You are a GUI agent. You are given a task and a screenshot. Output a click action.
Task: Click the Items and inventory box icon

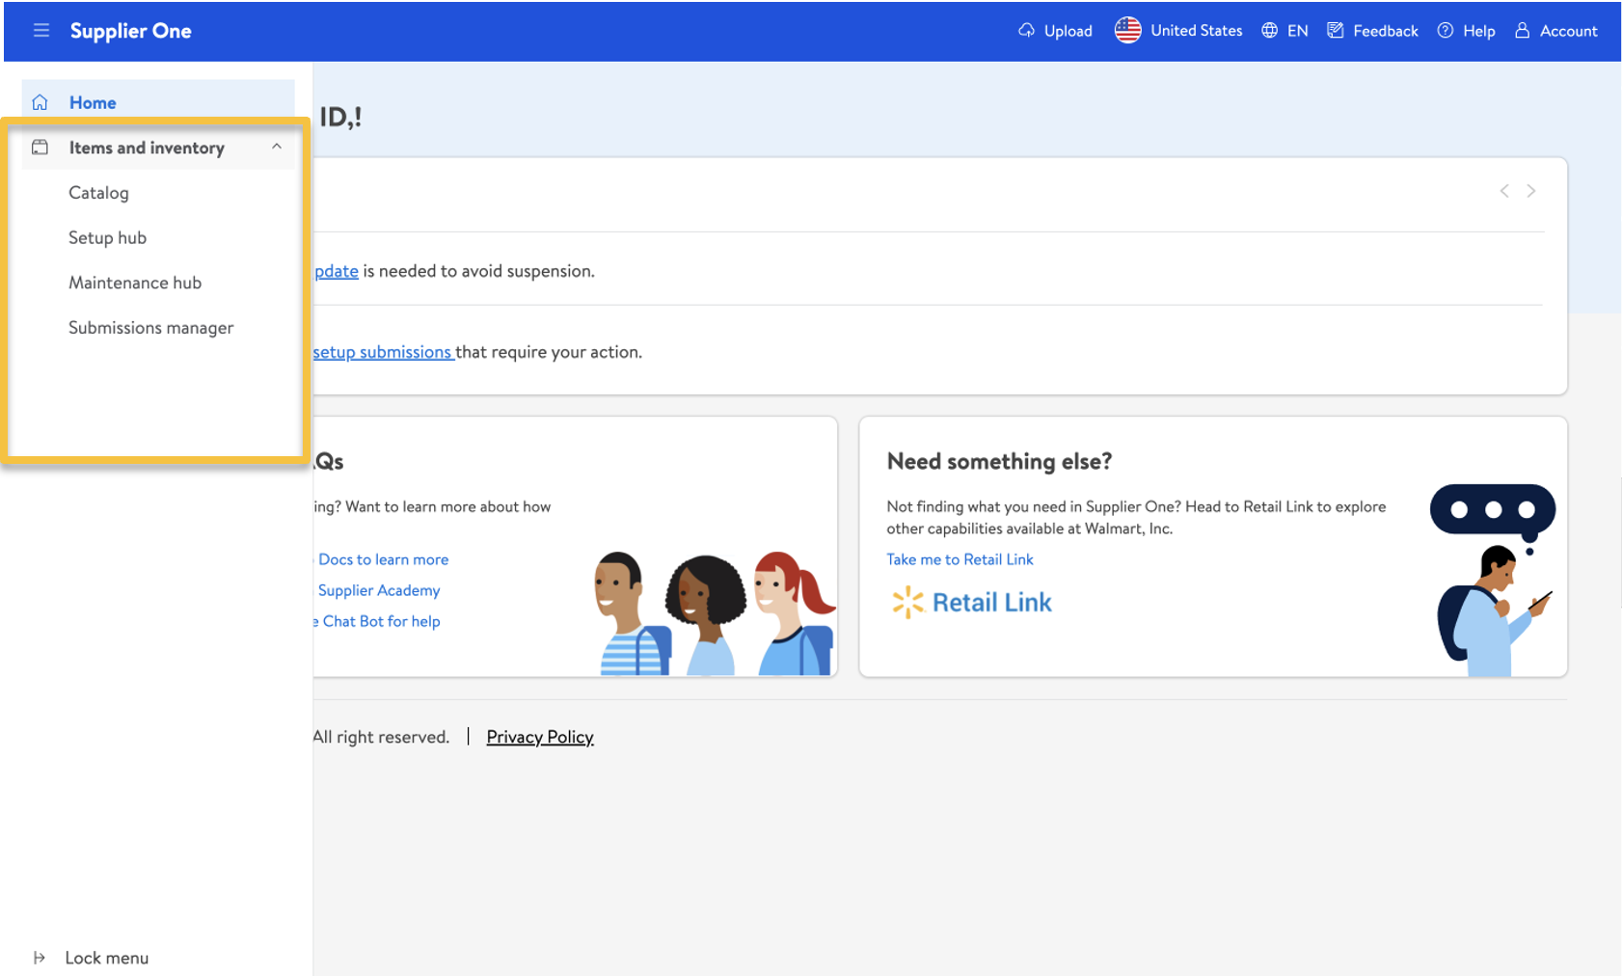coord(41,148)
